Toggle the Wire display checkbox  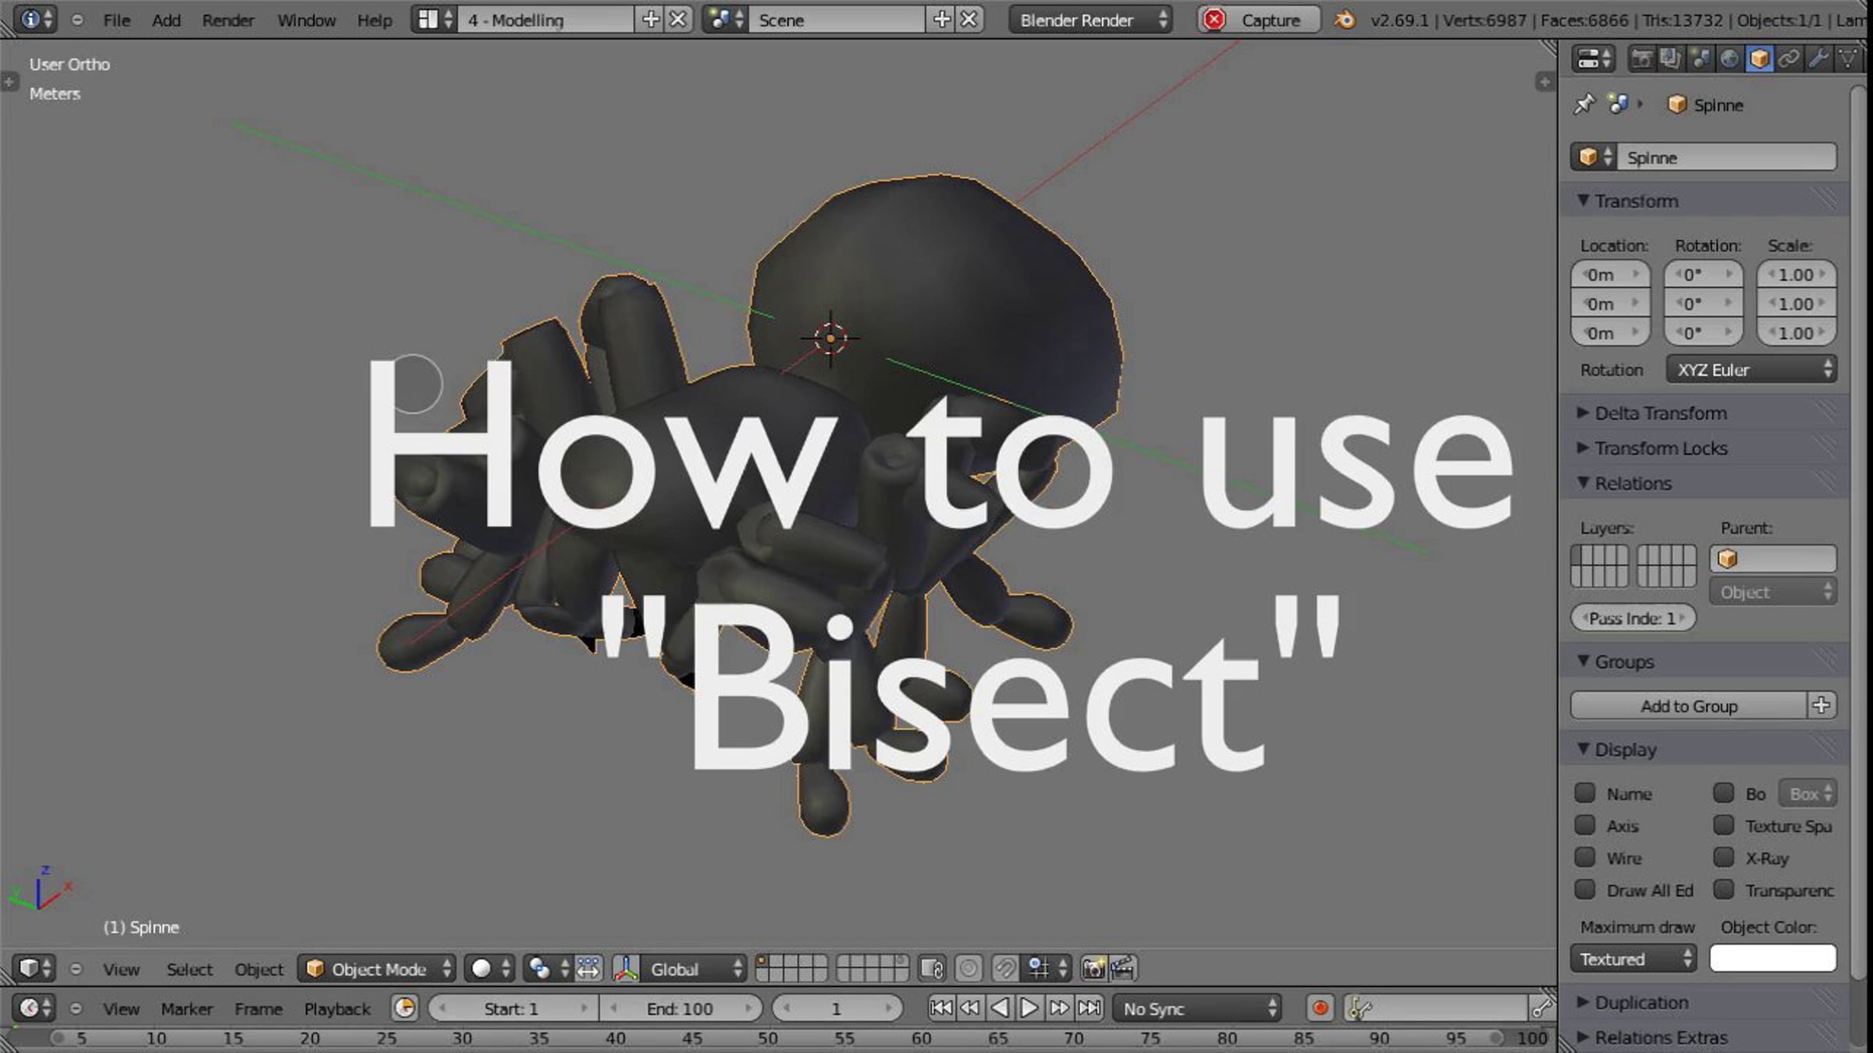click(x=1585, y=858)
